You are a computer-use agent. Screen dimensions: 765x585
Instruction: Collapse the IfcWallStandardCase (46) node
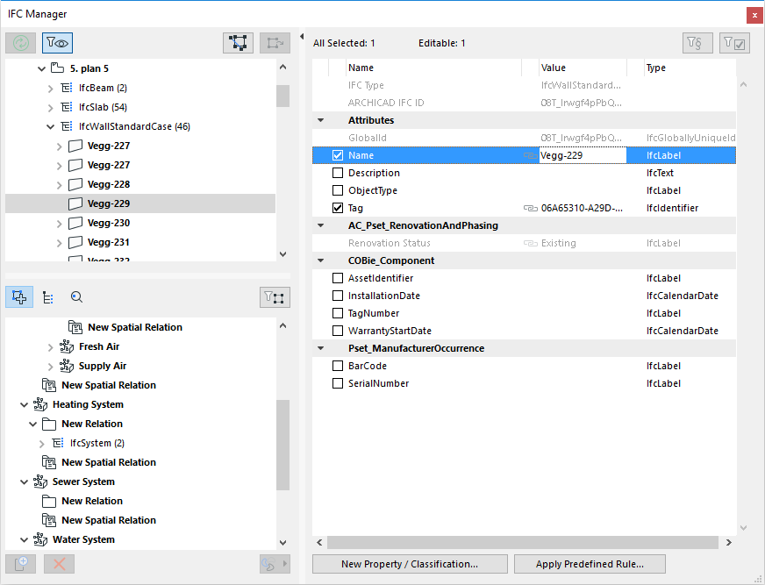pos(50,127)
